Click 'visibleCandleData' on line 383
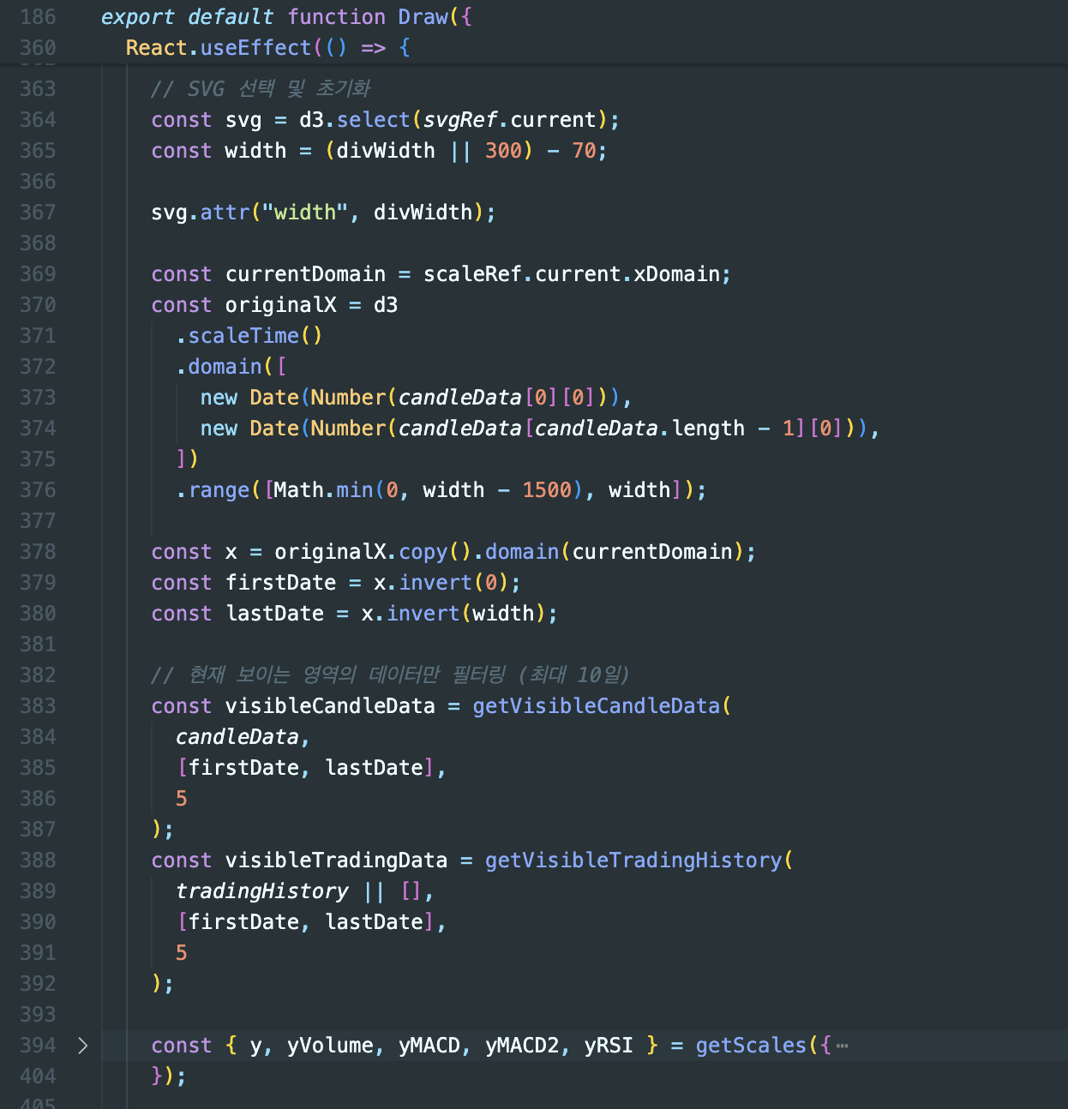The height and width of the screenshot is (1109, 1068). 330,705
